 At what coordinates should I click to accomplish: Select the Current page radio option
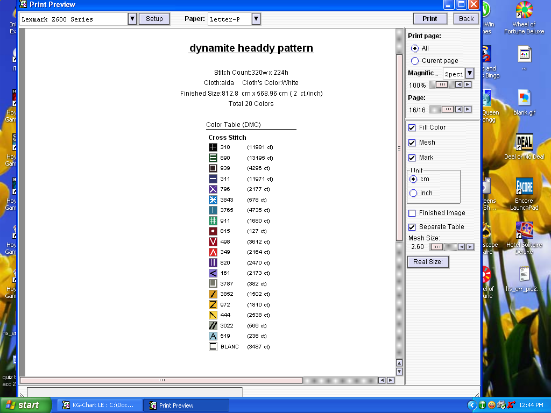click(x=415, y=61)
